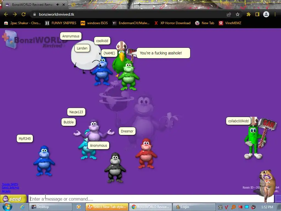Click the Nayje123 name tag

tap(76, 112)
